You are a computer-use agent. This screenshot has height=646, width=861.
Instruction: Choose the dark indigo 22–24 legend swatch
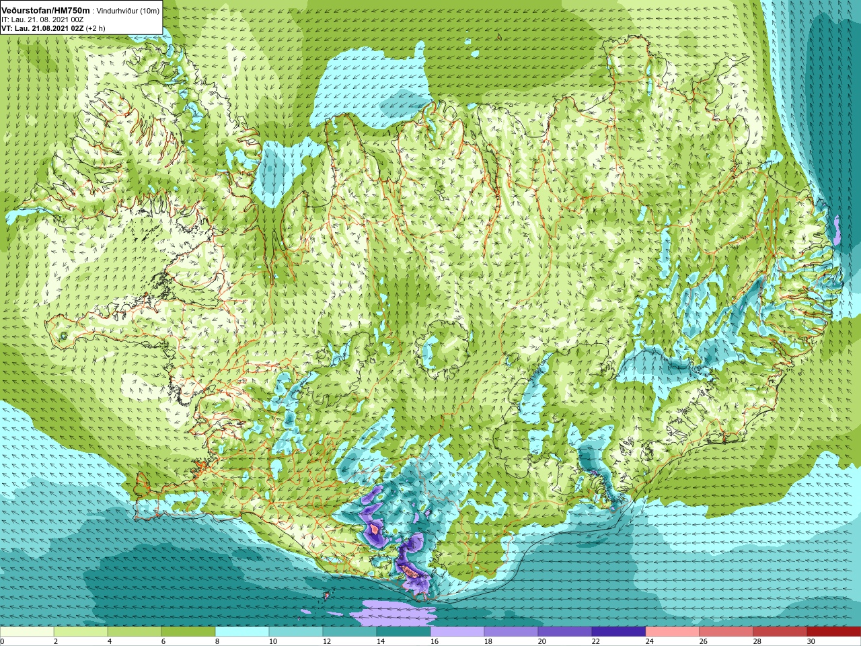click(x=619, y=631)
